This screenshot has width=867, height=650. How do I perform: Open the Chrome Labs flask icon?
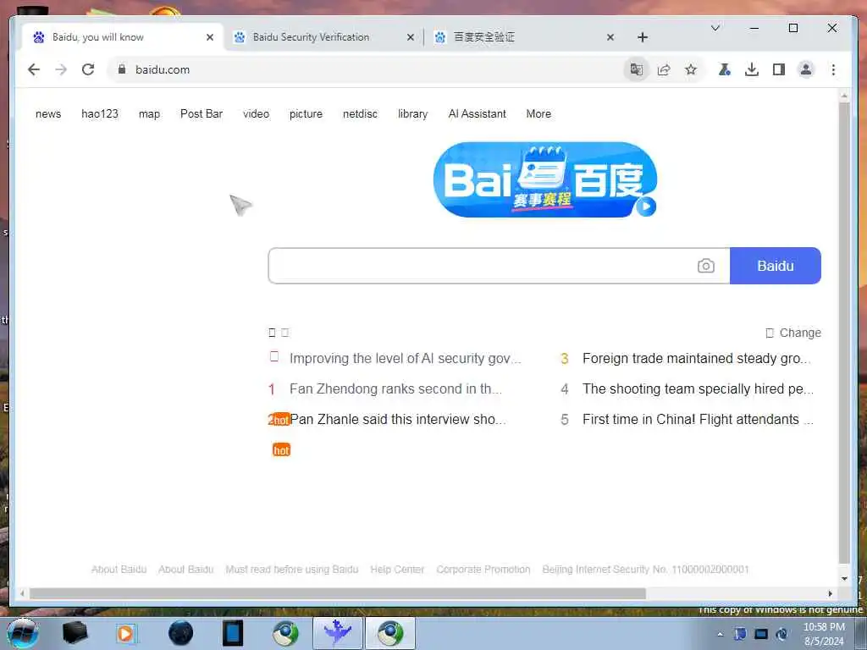coord(725,69)
